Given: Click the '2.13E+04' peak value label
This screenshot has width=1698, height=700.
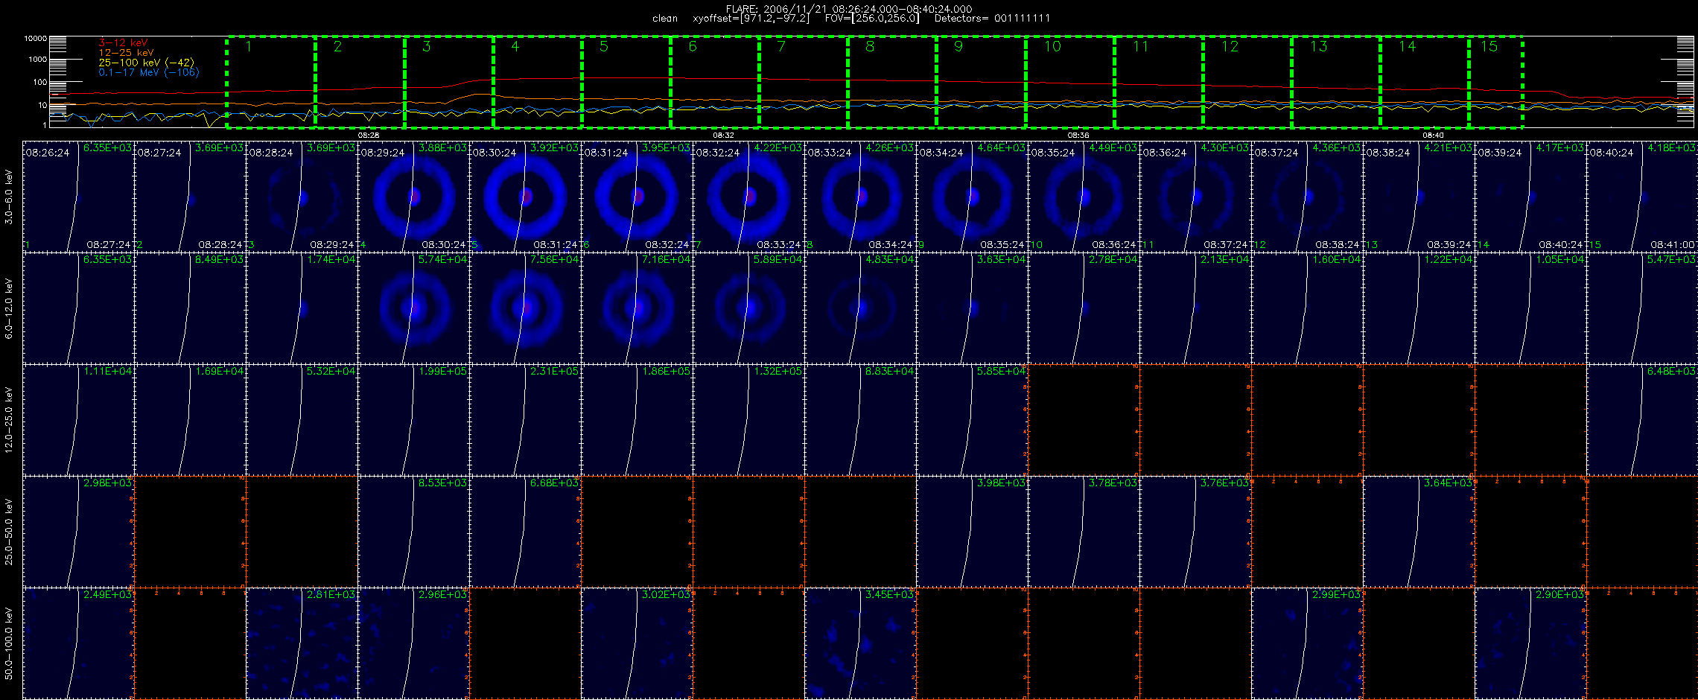Looking at the screenshot, I should coord(1224,260).
